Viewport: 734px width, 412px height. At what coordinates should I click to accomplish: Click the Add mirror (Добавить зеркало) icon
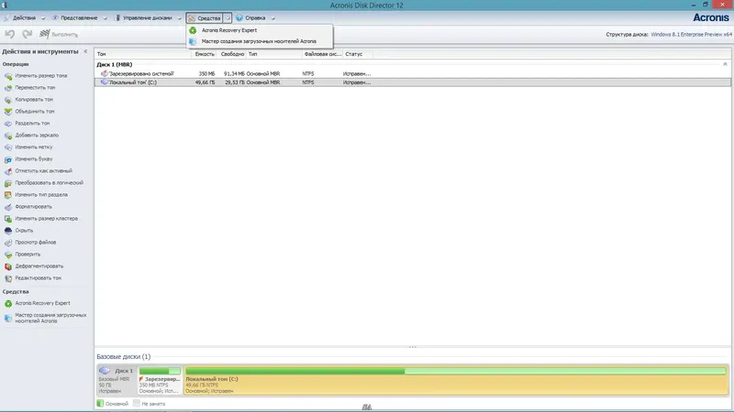click(8, 136)
